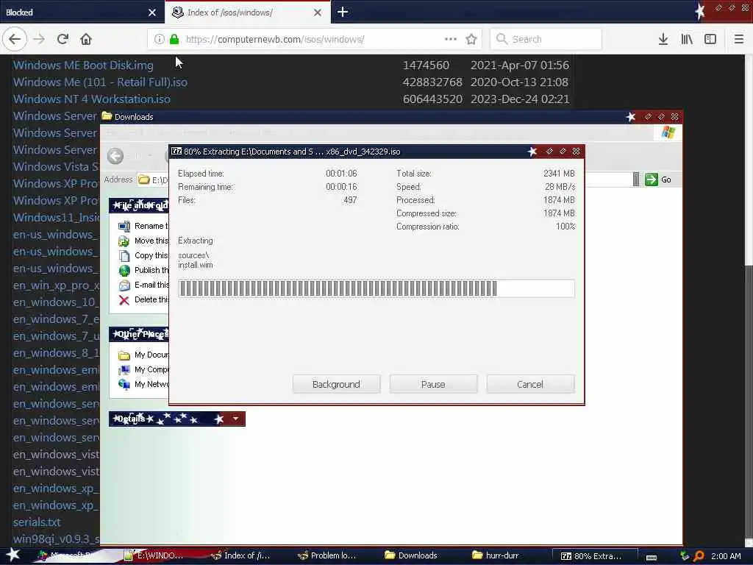The image size is (753, 565).
Task: Open My Documents in Other Places
Action: click(x=143, y=355)
